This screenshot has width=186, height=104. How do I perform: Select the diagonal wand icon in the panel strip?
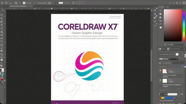point(161,24)
